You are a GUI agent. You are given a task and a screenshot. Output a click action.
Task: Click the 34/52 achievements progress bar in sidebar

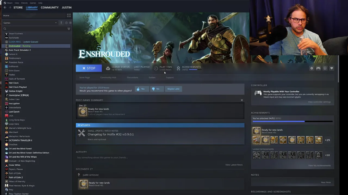click(293, 121)
